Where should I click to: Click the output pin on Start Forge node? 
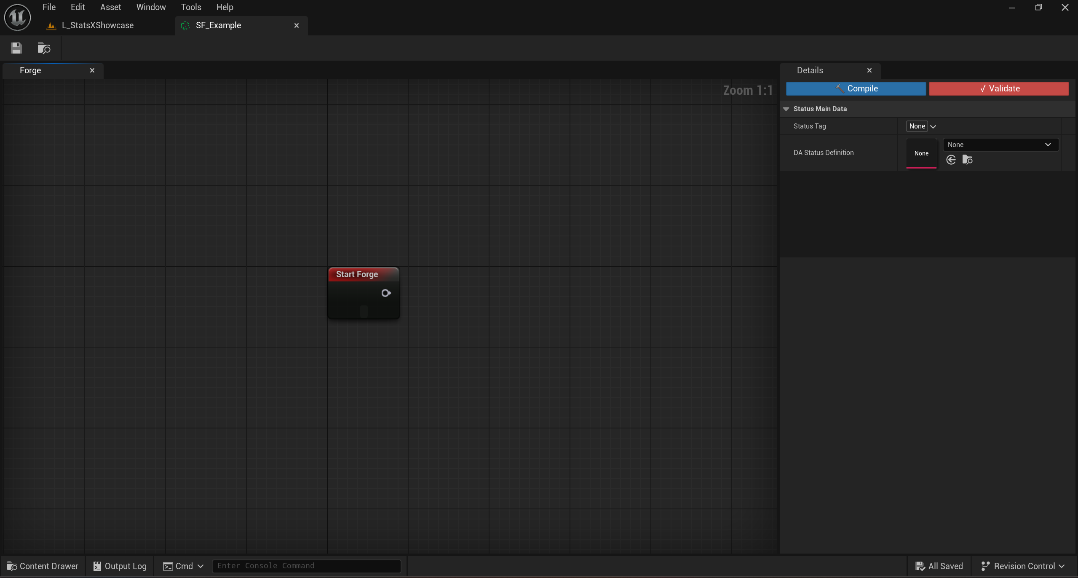coord(385,293)
